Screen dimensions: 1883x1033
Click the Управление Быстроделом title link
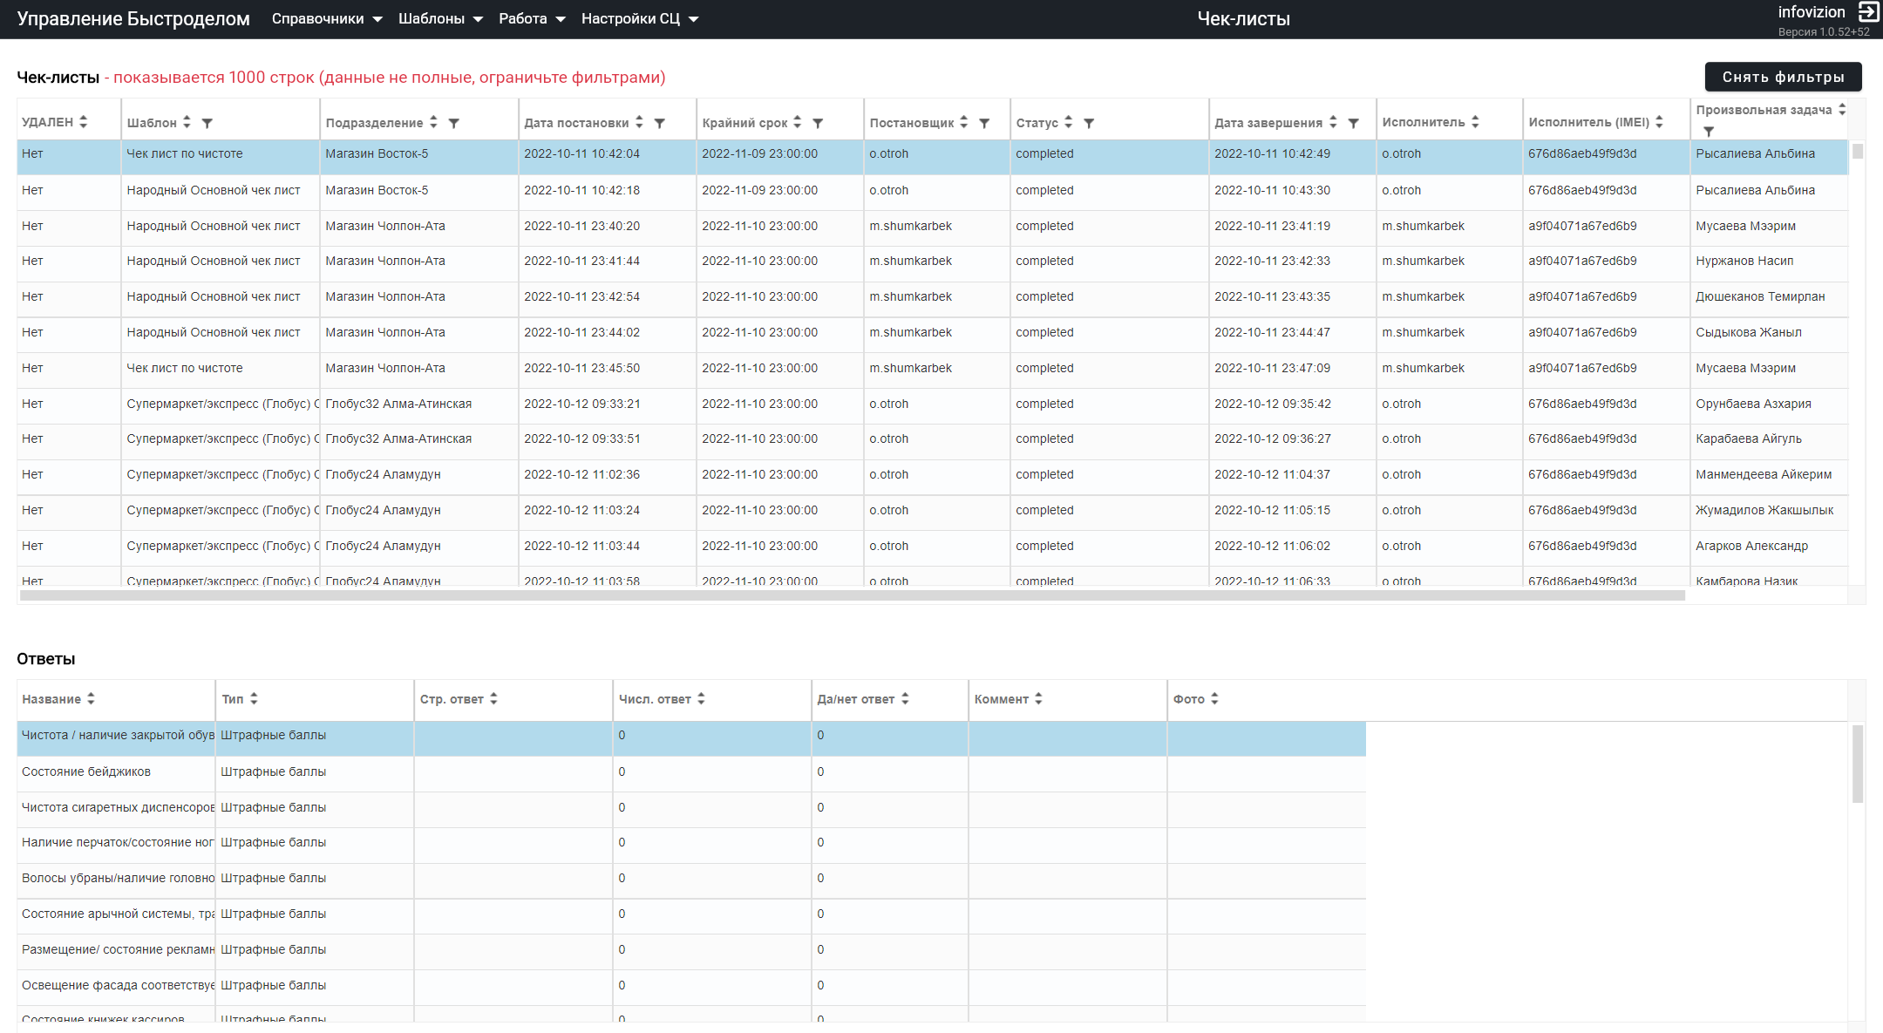click(133, 19)
